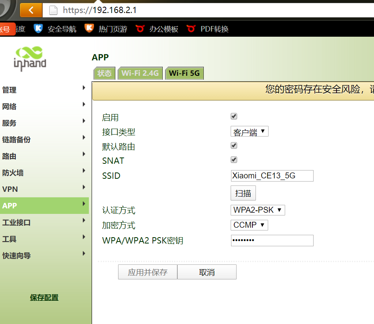Screen dimensions: 374x324
Task: Switch to the Wi-Fi 2.4G tab
Action: pos(140,73)
